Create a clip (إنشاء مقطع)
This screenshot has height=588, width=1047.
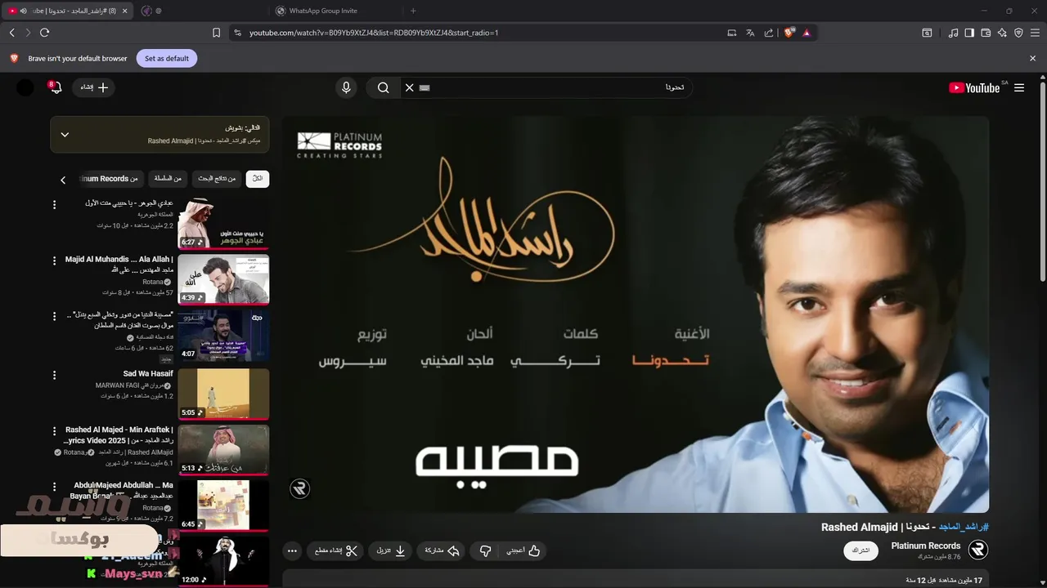pyautogui.click(x=336, y=551)
